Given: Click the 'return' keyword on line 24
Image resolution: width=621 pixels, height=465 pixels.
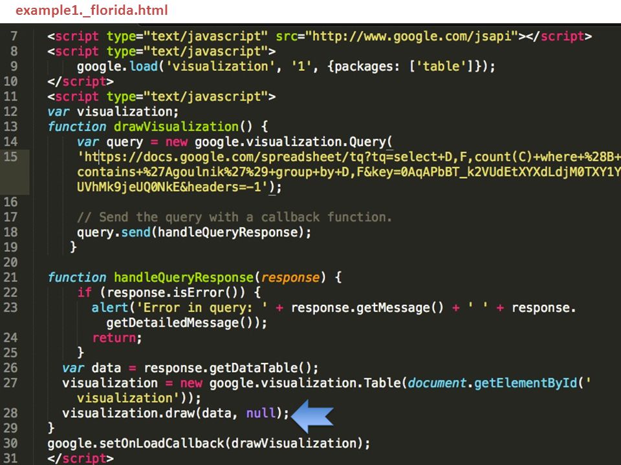Looking at the screenshot, I should [x=114, y=338].
